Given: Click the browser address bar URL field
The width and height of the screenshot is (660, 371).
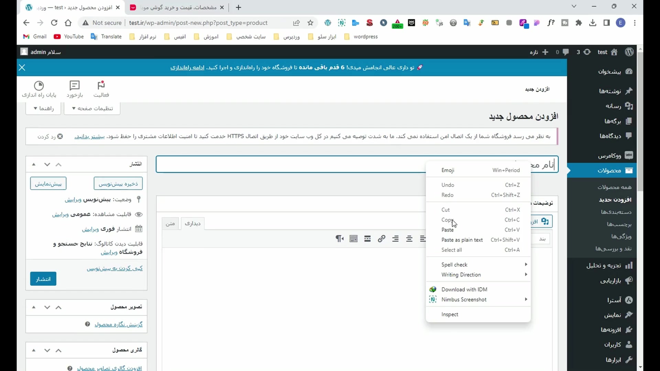Looking at the screenshot, I should pos(198,23).
